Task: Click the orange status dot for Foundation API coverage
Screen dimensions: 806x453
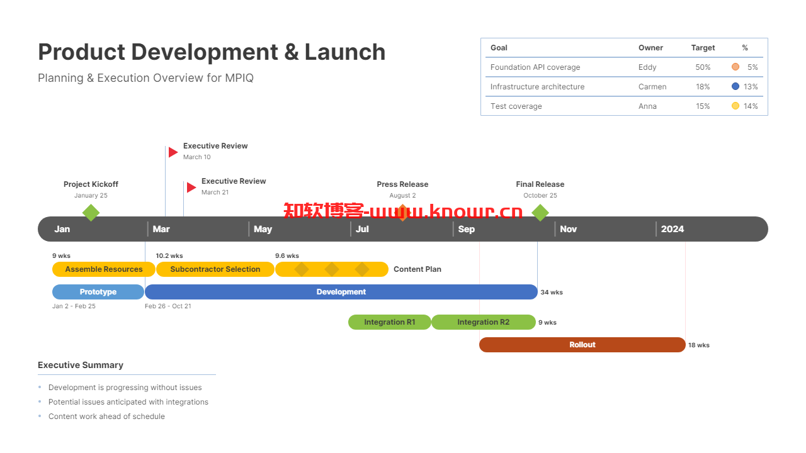Action: point(735,67)
